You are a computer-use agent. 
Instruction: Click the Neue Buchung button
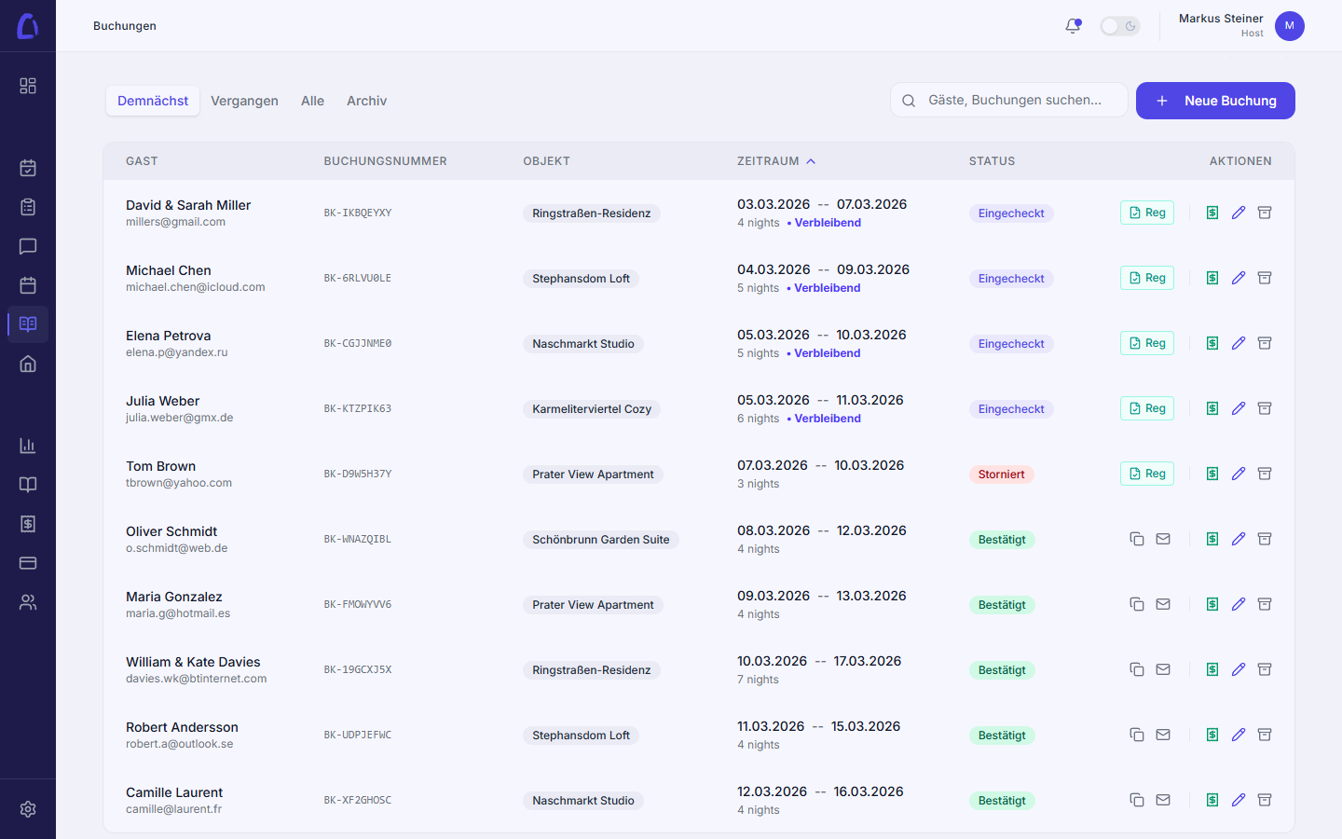pos(1214,101)
